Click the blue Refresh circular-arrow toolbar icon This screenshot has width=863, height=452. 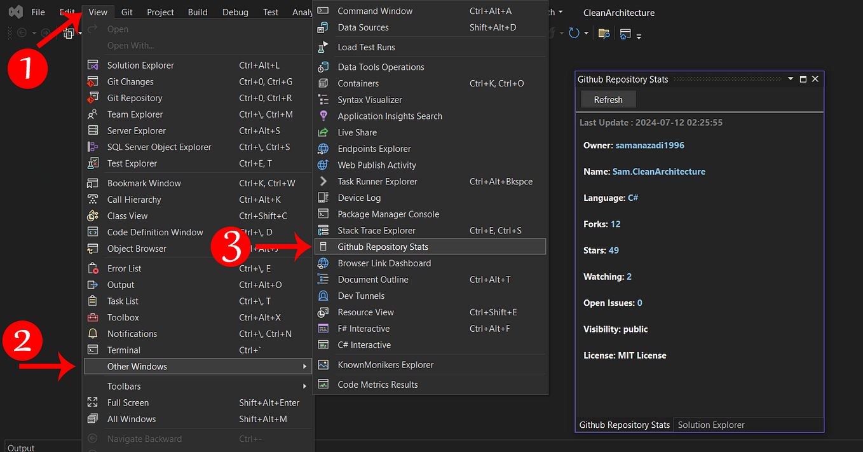pyautogui.click(x=574, y=33)
